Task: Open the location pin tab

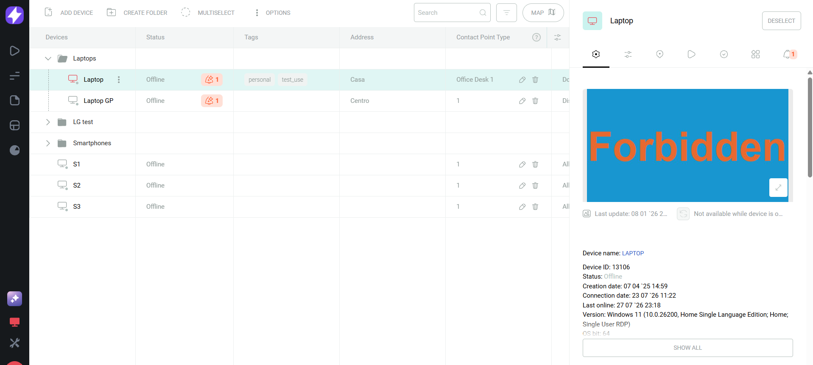Action: pos(659,54)
